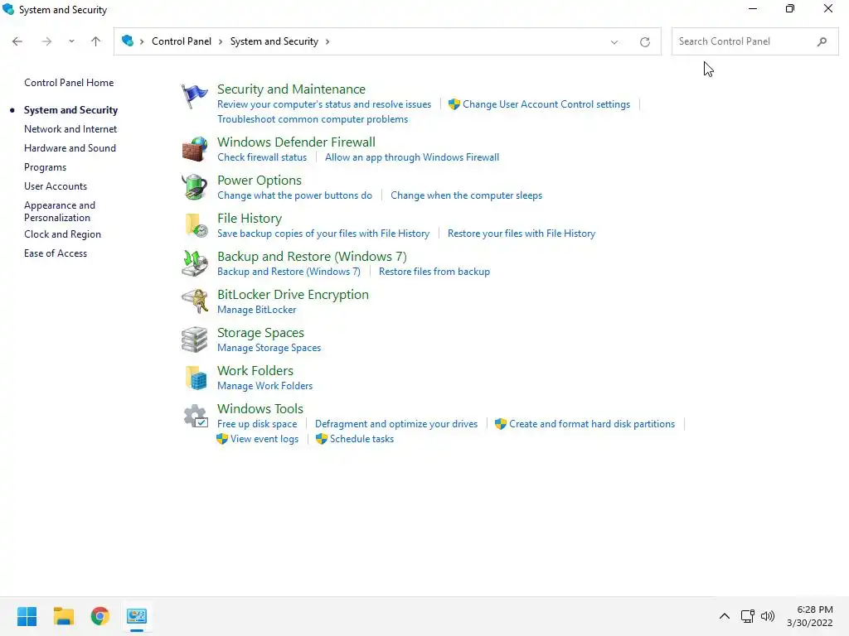Go to Control Panel Home
849x636 pixels.
pyautogui.click(x=69, y=83)
